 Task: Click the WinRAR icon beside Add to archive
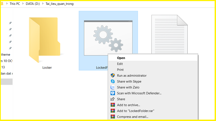pyautogui.click(x=113, y=105)
